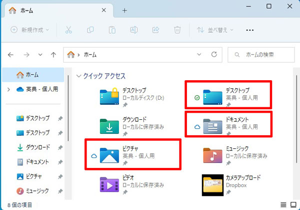Click the navigation pane scrollbar
Viewport: 300px width, 210px height.
(x=68, y=108)
